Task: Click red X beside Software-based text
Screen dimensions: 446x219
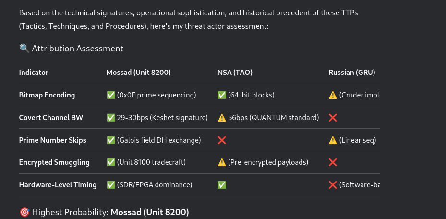Action: pos(333,185)
